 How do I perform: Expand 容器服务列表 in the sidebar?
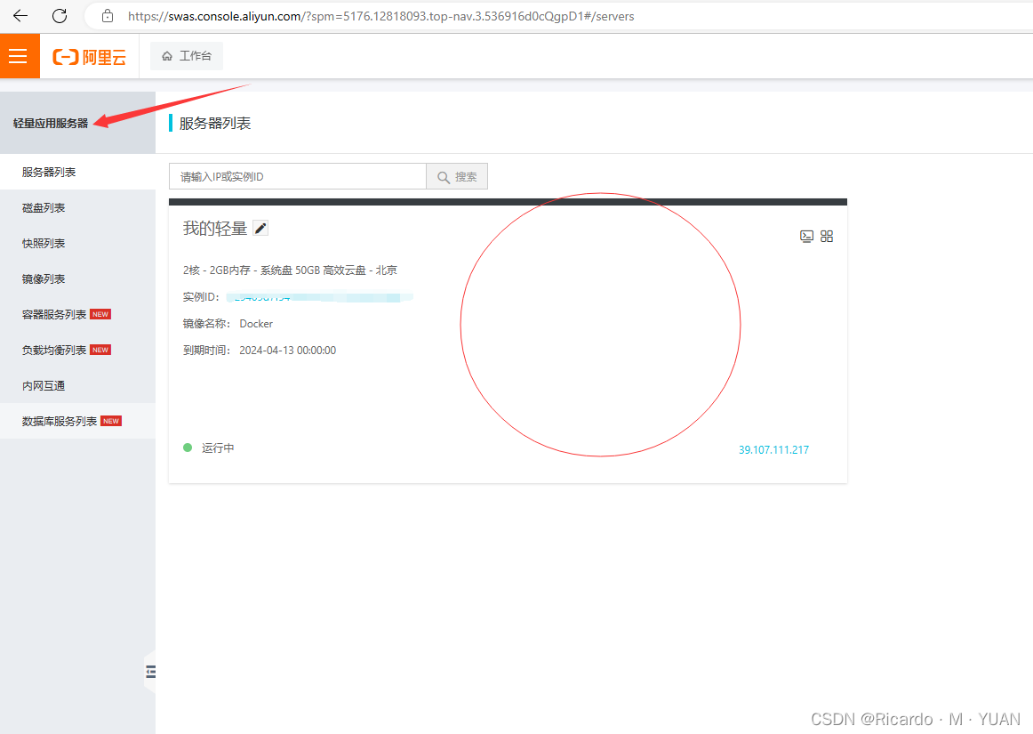(x=60, y=314)
